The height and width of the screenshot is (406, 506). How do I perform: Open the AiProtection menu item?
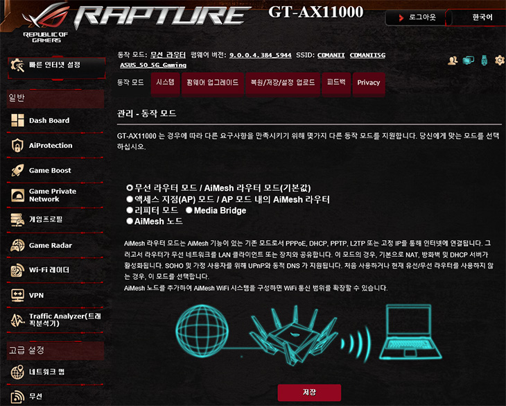[x=55, y=145]
